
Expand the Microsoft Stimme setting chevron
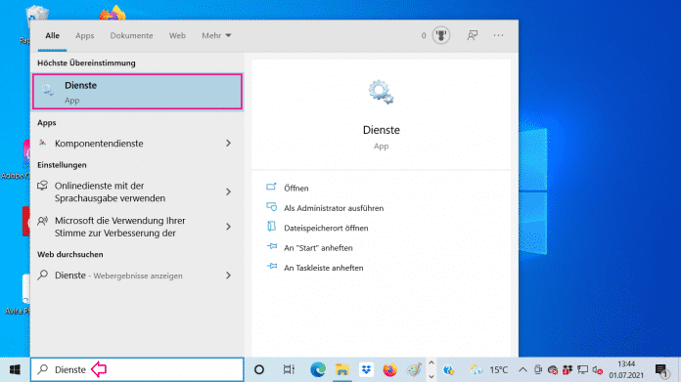(228, 227)
